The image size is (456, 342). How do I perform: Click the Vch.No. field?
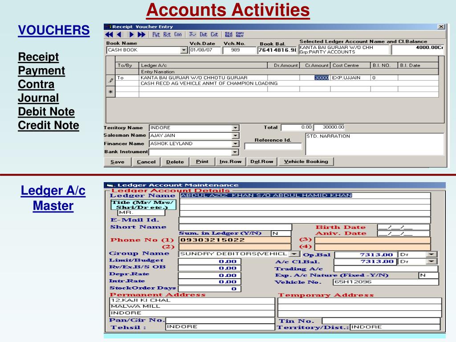point(239,50)
